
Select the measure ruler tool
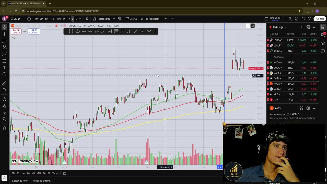(x=4, y=83)
